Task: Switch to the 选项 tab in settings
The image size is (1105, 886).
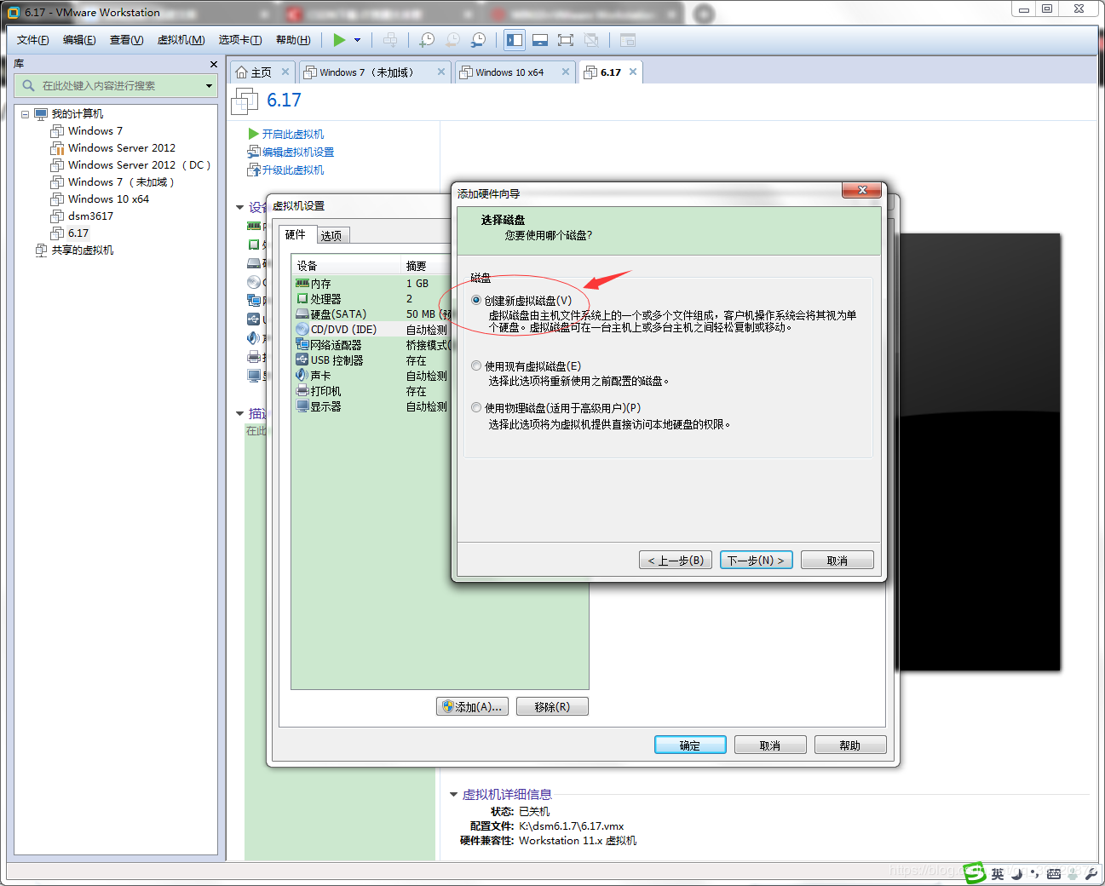Action: point(331,236)
